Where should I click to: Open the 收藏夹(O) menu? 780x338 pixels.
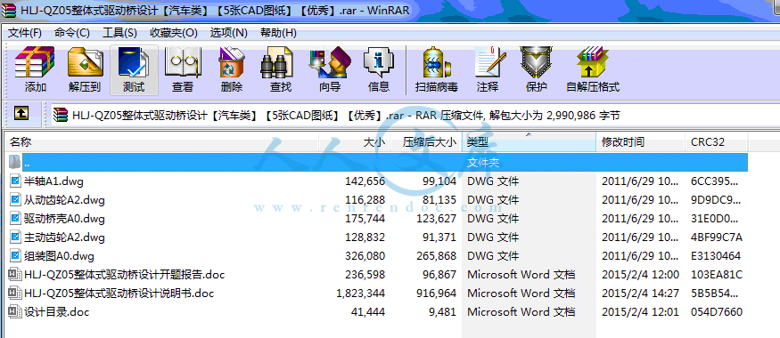(174, 33)
